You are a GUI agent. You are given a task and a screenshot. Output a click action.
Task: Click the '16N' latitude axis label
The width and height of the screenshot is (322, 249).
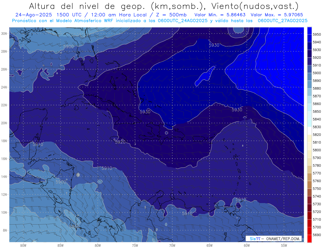4,159
